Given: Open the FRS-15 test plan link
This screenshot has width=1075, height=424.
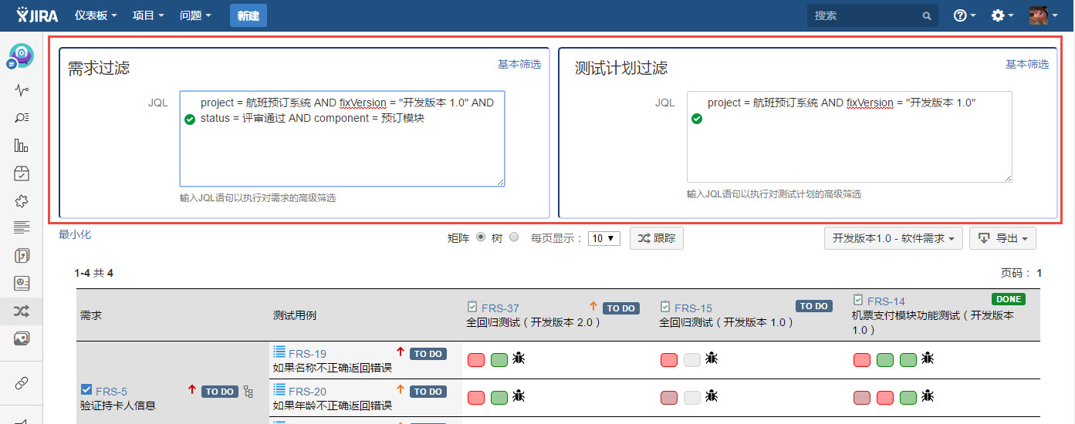Looking at the screenshot, I should point(693,308).
